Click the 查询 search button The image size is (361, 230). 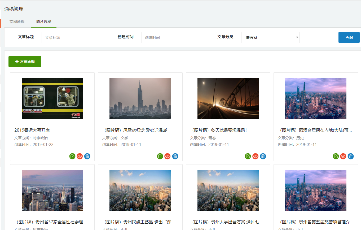coord(349,37)
